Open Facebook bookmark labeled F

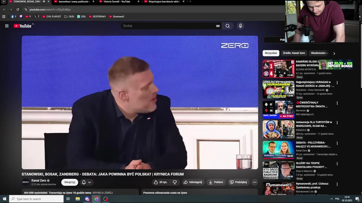click(14, 17)
